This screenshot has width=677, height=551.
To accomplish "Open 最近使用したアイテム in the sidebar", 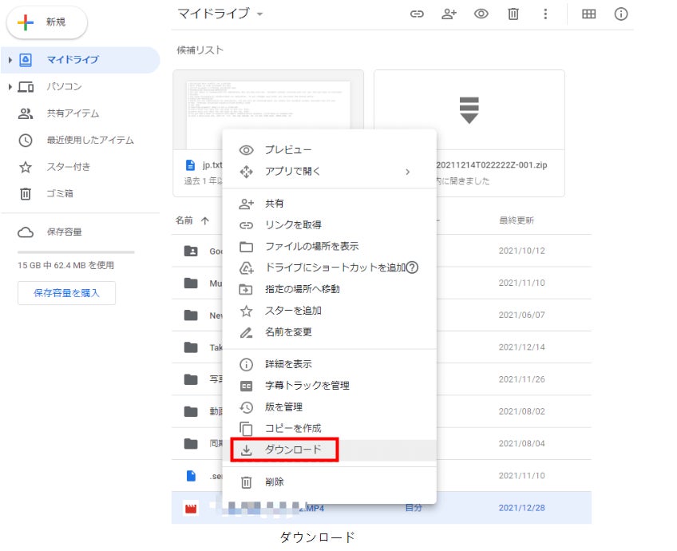I will 90,141.
